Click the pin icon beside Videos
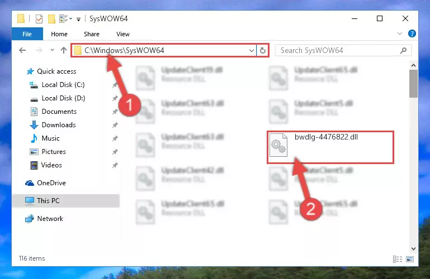The width and height of the screenshot is (430, 279). pyautogui.click(x=115, y=165)
